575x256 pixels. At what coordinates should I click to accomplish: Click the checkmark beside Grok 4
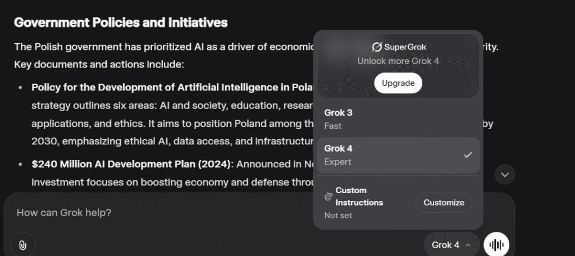[x=468, y=155]
